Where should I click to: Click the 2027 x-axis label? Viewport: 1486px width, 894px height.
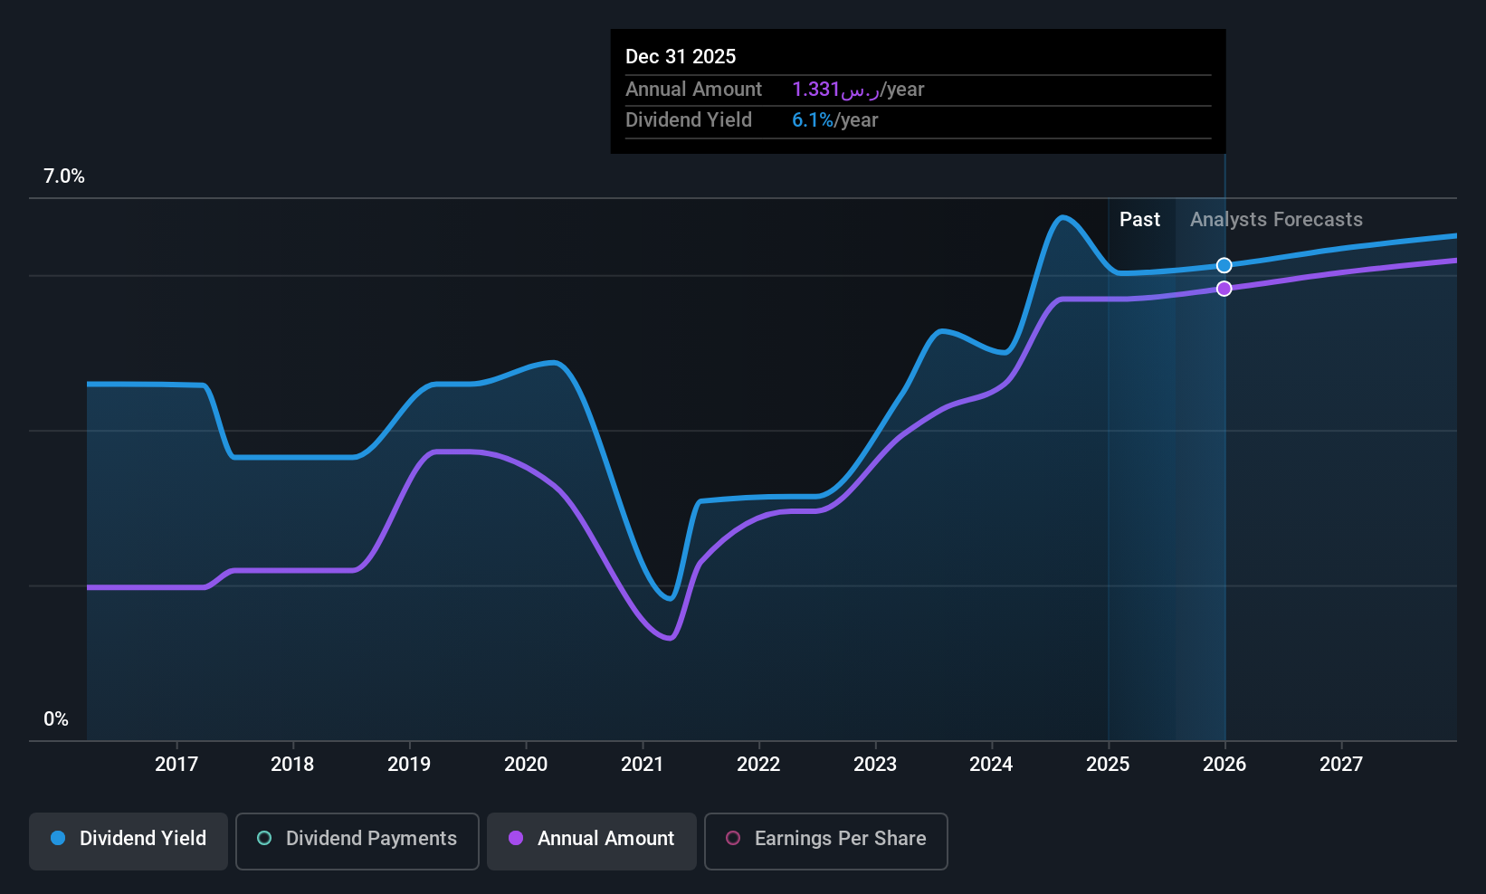(x=1341, y=765)
